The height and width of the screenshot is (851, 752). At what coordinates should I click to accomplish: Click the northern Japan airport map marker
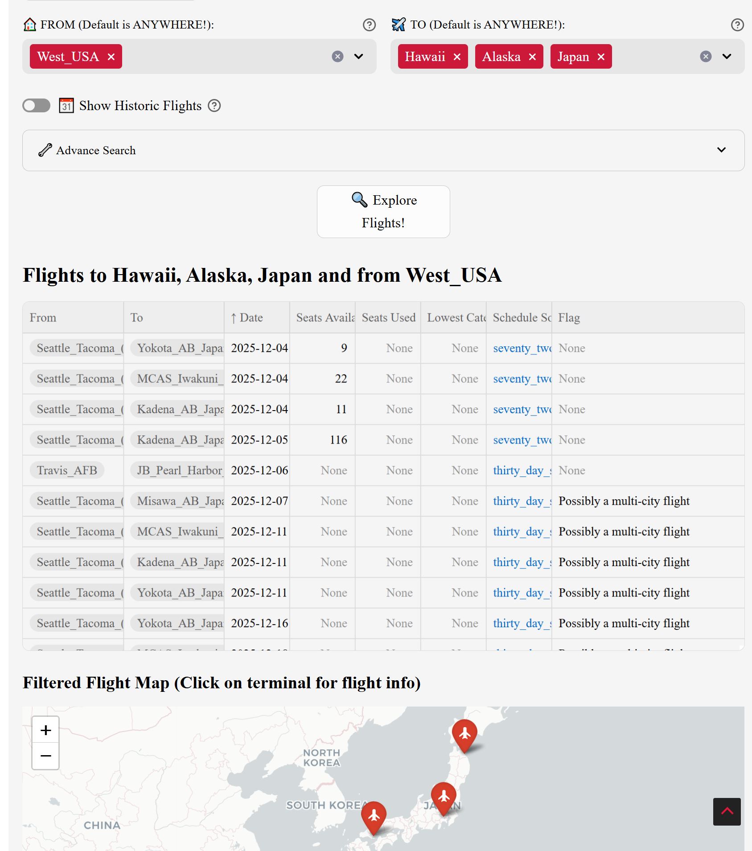(464, 734)
